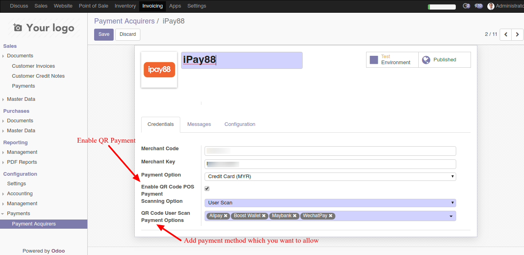Open the Invoicing menu
The height and width of the screenshot is (255, 524).
152,6
